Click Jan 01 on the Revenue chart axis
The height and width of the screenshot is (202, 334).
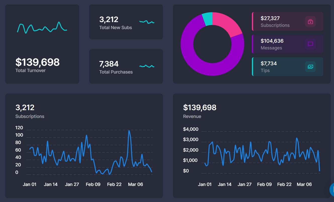[205, 184]
